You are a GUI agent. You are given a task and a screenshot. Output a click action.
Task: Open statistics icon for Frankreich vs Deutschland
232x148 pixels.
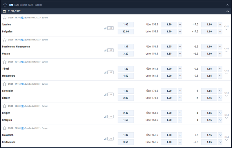105,138
